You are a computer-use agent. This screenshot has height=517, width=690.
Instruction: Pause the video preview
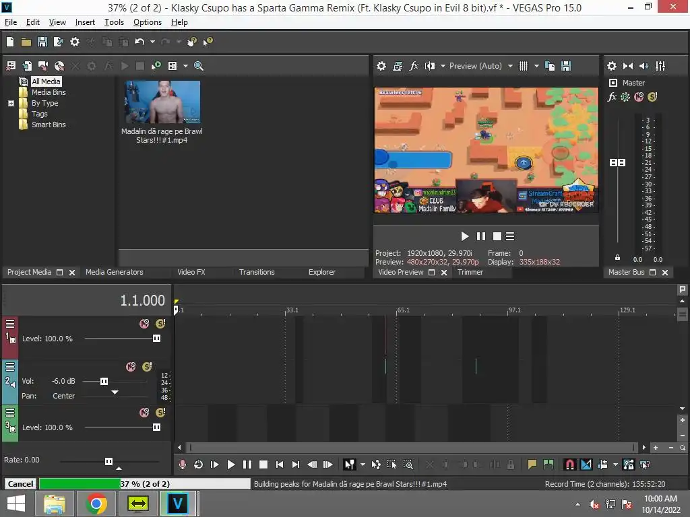click(x=481, y=236)
